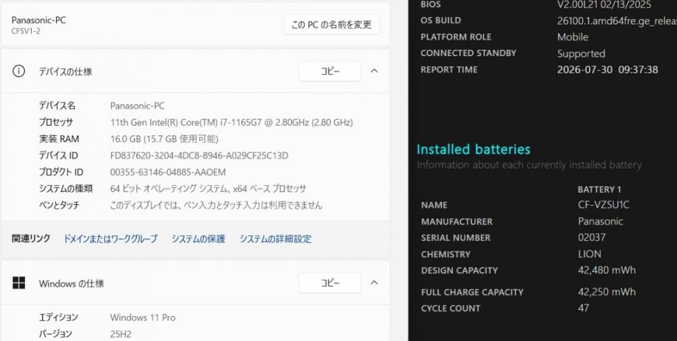The height and width of the screenshot is (341, 677).
Task: Click REPORT TIME value 2026-07-30
Action: 607,70
